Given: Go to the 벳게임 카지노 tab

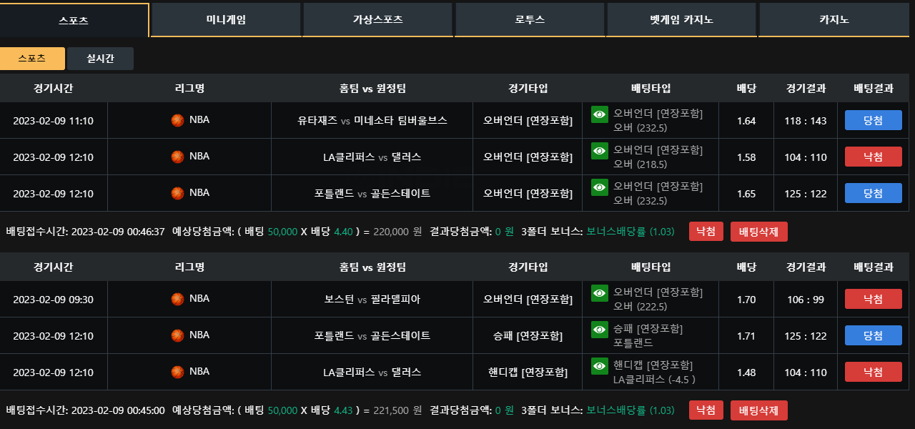Looking at the screenshot, I should 681,20.
